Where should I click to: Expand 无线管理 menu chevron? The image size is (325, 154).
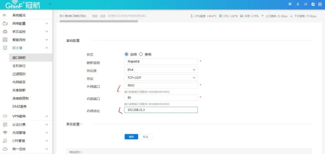(x=47, y=132)
